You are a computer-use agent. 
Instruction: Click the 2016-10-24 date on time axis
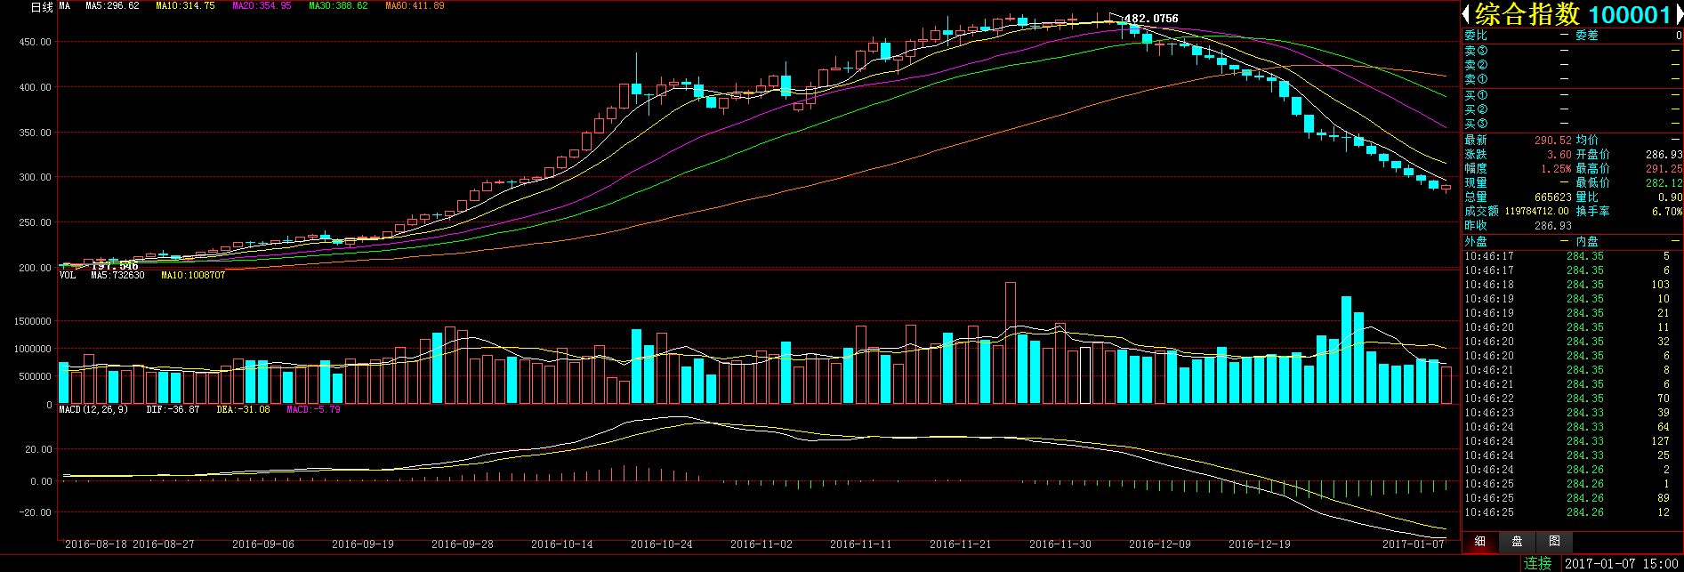[662, 544]
